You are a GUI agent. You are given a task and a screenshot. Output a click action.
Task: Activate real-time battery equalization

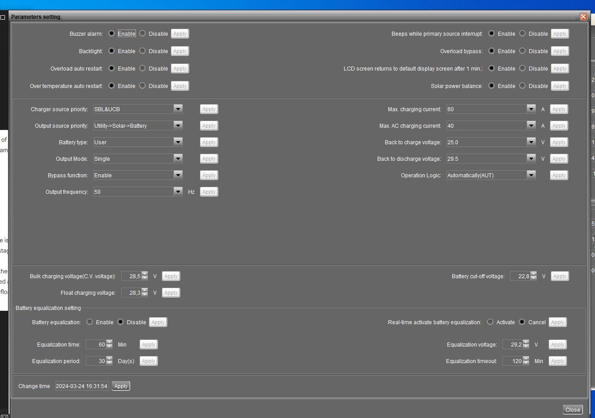(490, 322)
